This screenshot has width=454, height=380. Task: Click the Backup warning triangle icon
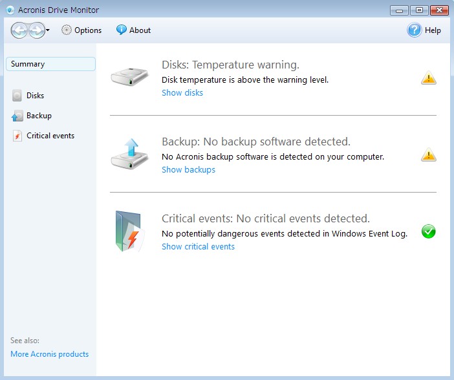click(429, 154)
